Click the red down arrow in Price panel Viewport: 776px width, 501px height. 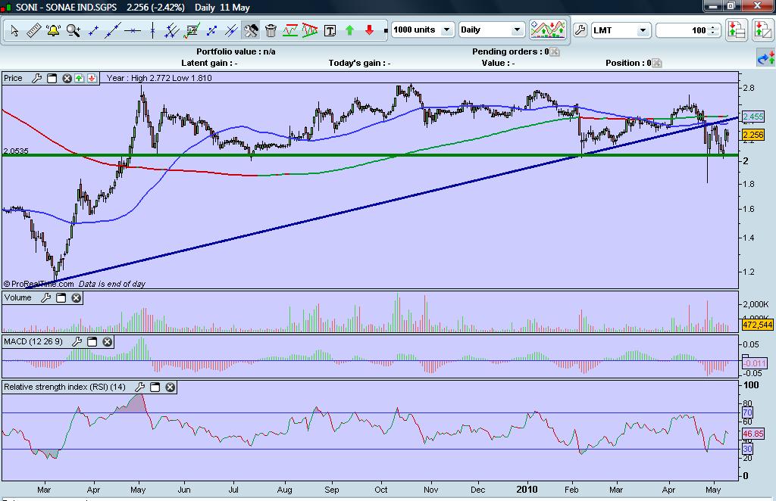click(92, 78)
